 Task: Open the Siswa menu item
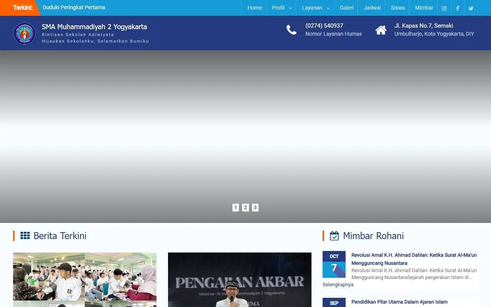[398, 8]
